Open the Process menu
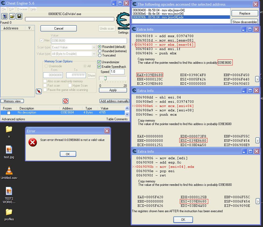This screenshot has height=227, width=263. pyautogui.click(x=22, y=9)
